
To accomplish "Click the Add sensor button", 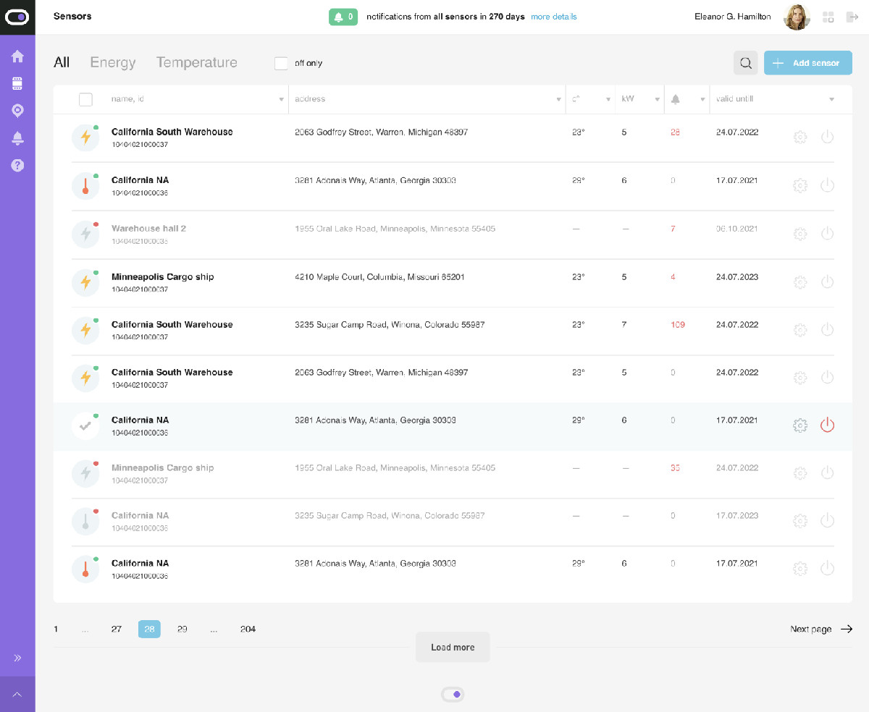I will (x=808, y=63).
